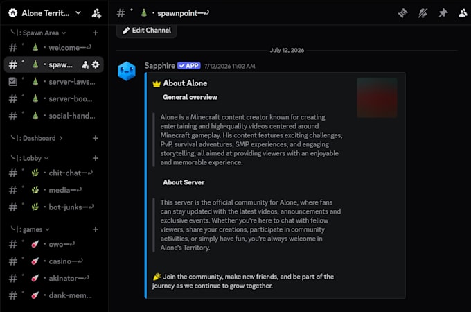The width and height of the screenshot is (471, 312).
Task: Open the media channel
Action: (54, 190)
